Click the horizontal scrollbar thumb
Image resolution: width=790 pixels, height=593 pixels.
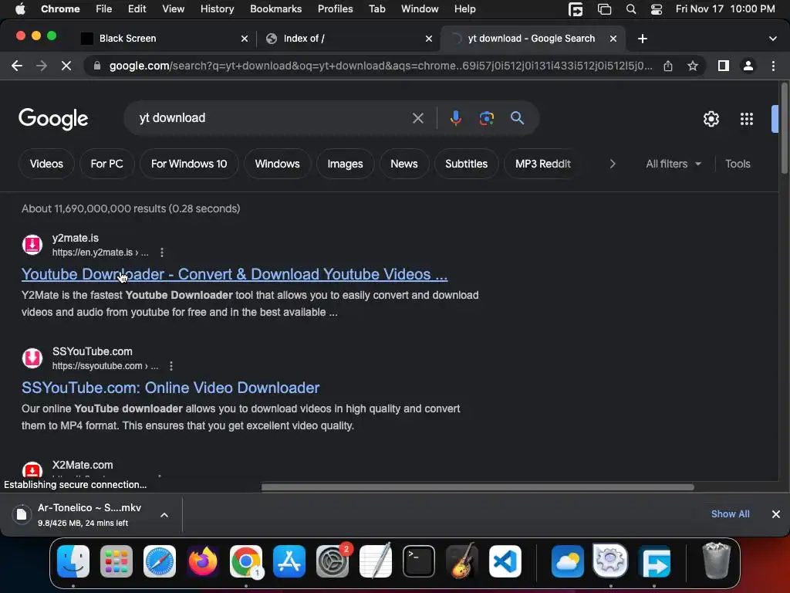point(477,487)
